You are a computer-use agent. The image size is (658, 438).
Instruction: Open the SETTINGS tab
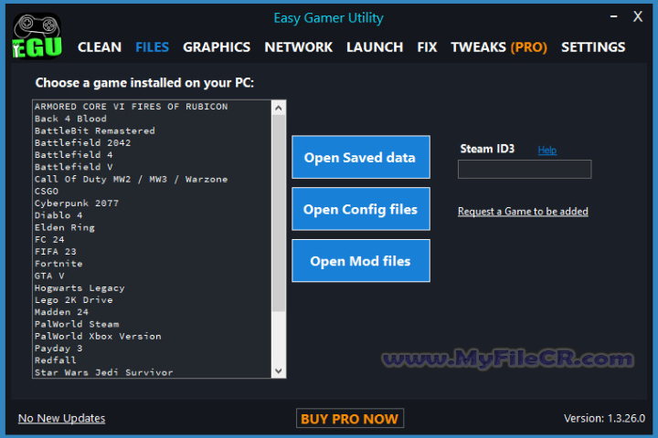(x=593, y=47)
